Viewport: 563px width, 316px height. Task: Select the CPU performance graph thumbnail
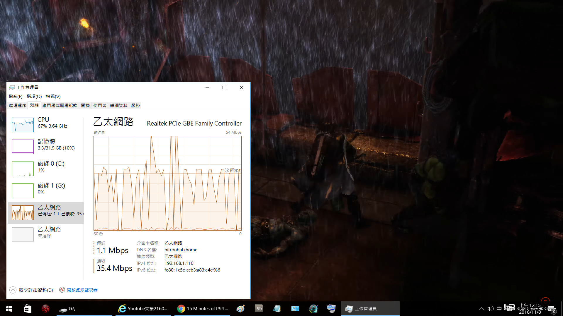click(23, 125)
